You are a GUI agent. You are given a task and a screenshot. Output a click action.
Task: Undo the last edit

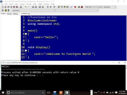[x=26, y=7]
